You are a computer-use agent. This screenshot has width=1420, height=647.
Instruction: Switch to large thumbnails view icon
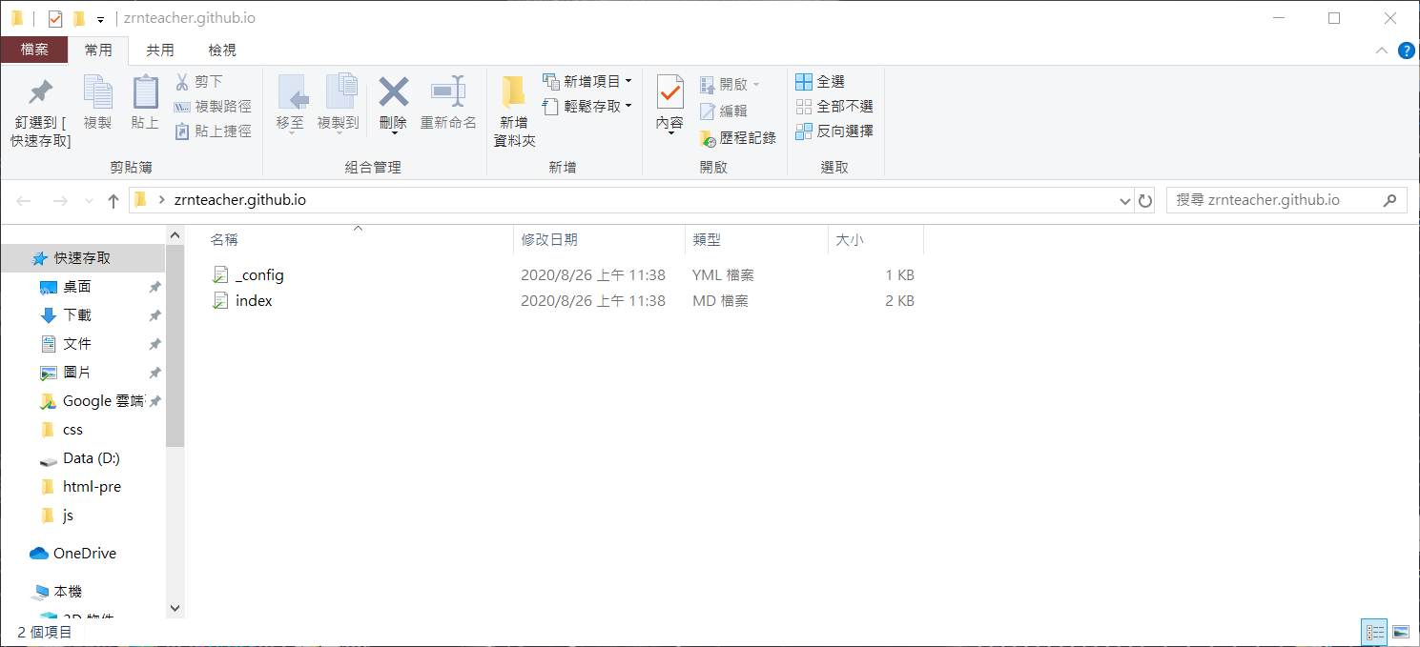[x=1400, y=632]
